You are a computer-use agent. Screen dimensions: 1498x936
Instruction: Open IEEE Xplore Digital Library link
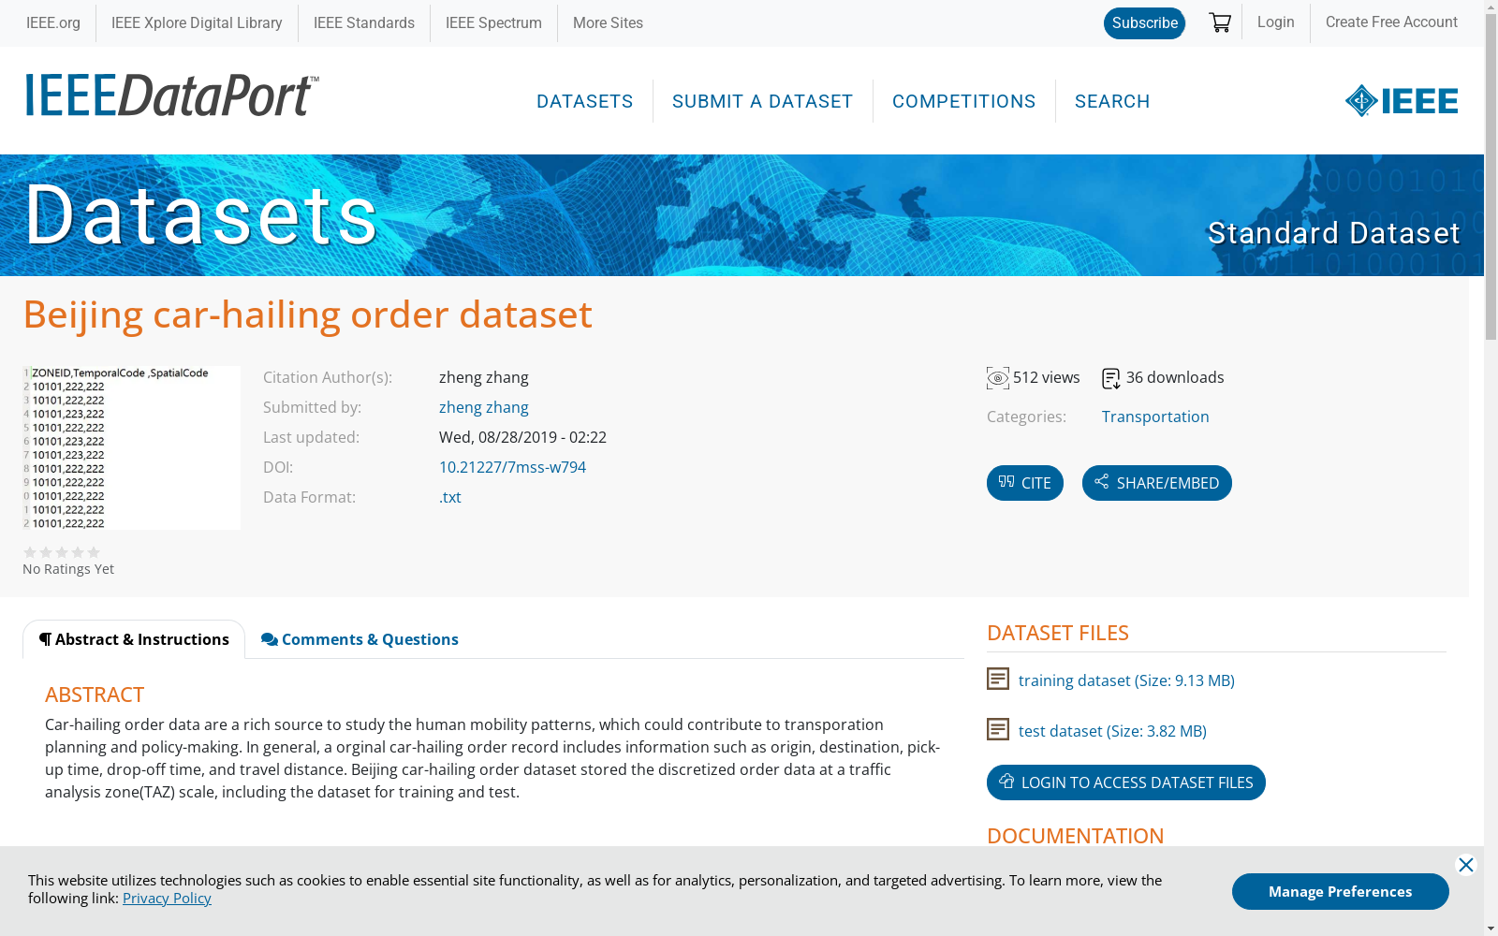[197, 23]
